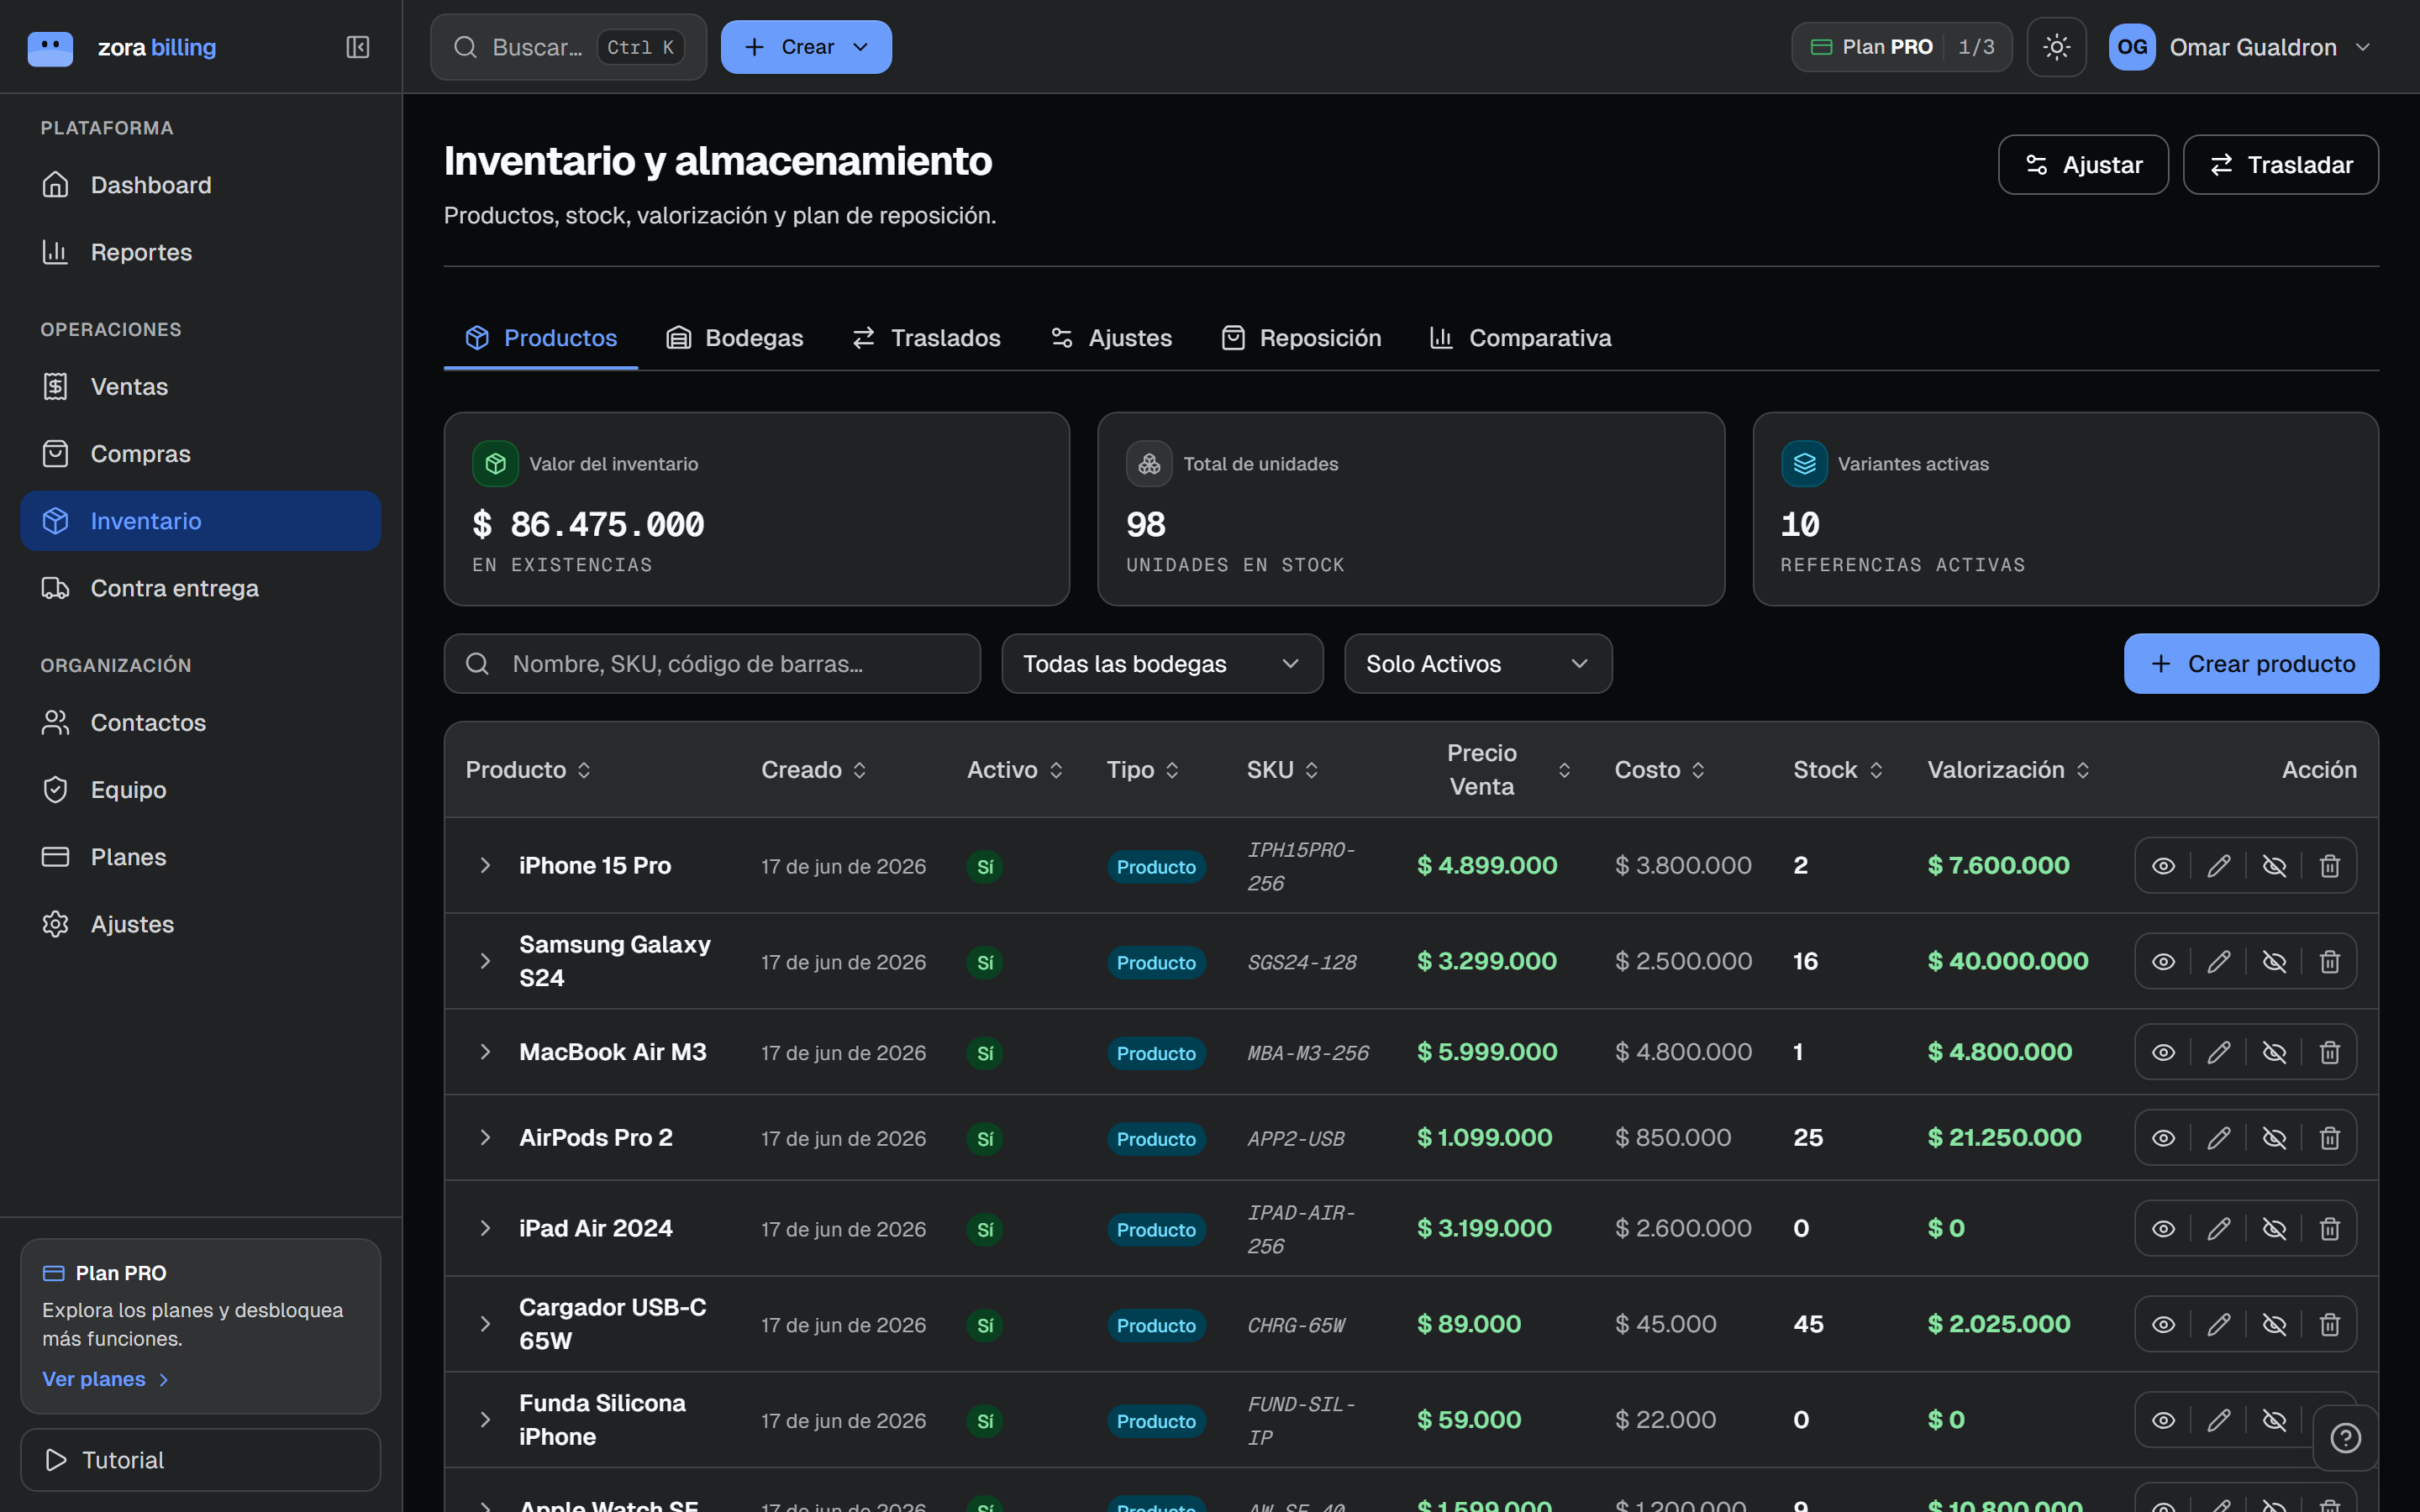Hide the iPhone 15 Pro product
Viewport: 2420px width, 1512px height.
pos(2274,866)
